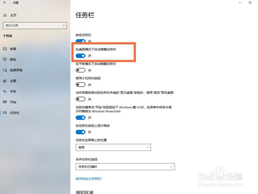Enable 在平板模式下自动隐藏任务栏 switch
258x194 pixels.
(x=80, y=70)
